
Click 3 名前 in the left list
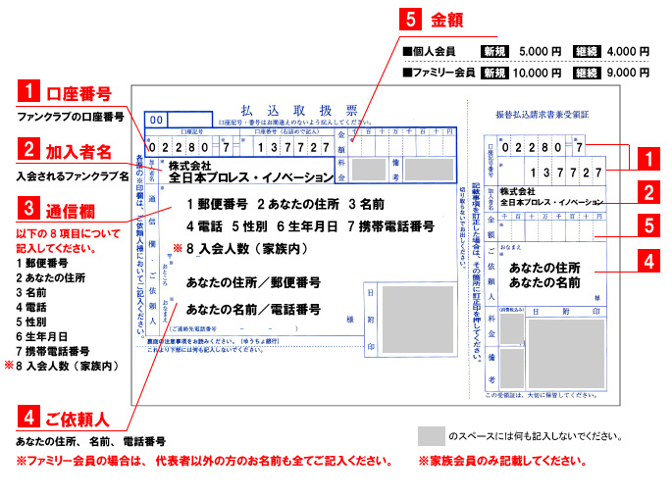pyautogui.click(x=31, y=292)
